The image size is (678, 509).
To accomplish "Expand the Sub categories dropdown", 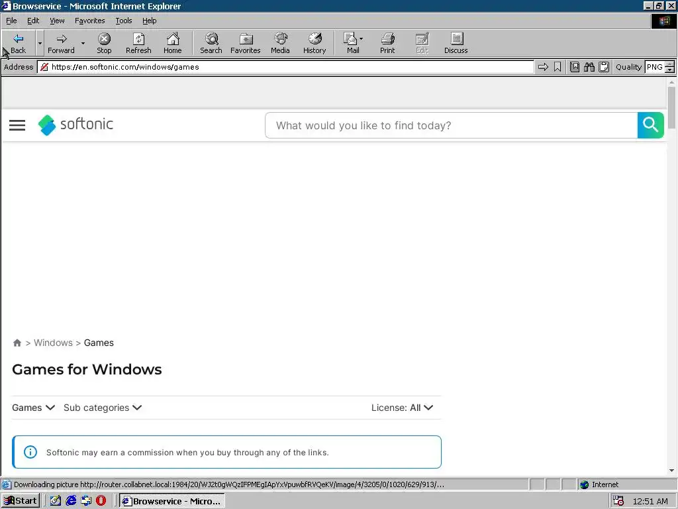I will tap(103, 408).
